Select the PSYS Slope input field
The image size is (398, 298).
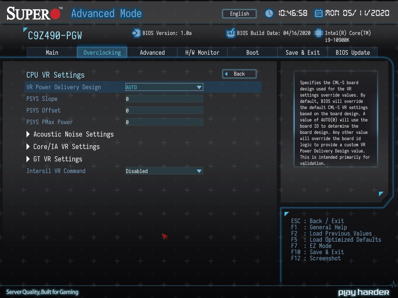164,99
